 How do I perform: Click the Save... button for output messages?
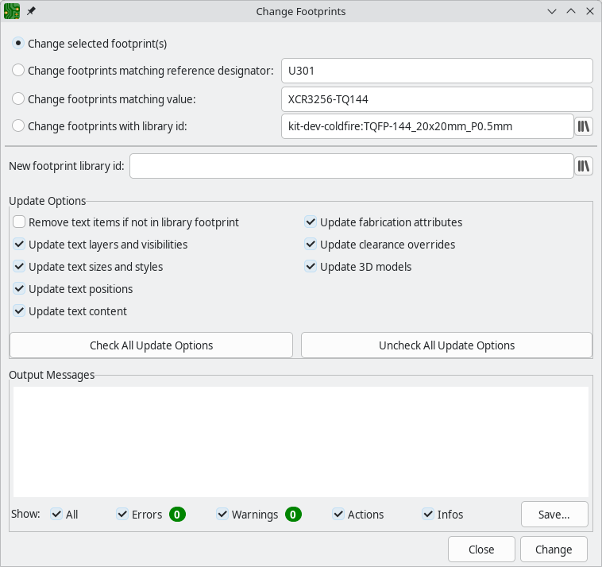pos(554,515)
